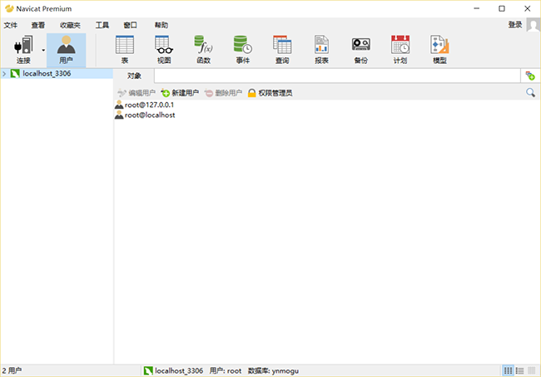Select user root@localhost
The image size is (541, 377).
[x=145, y=115]
